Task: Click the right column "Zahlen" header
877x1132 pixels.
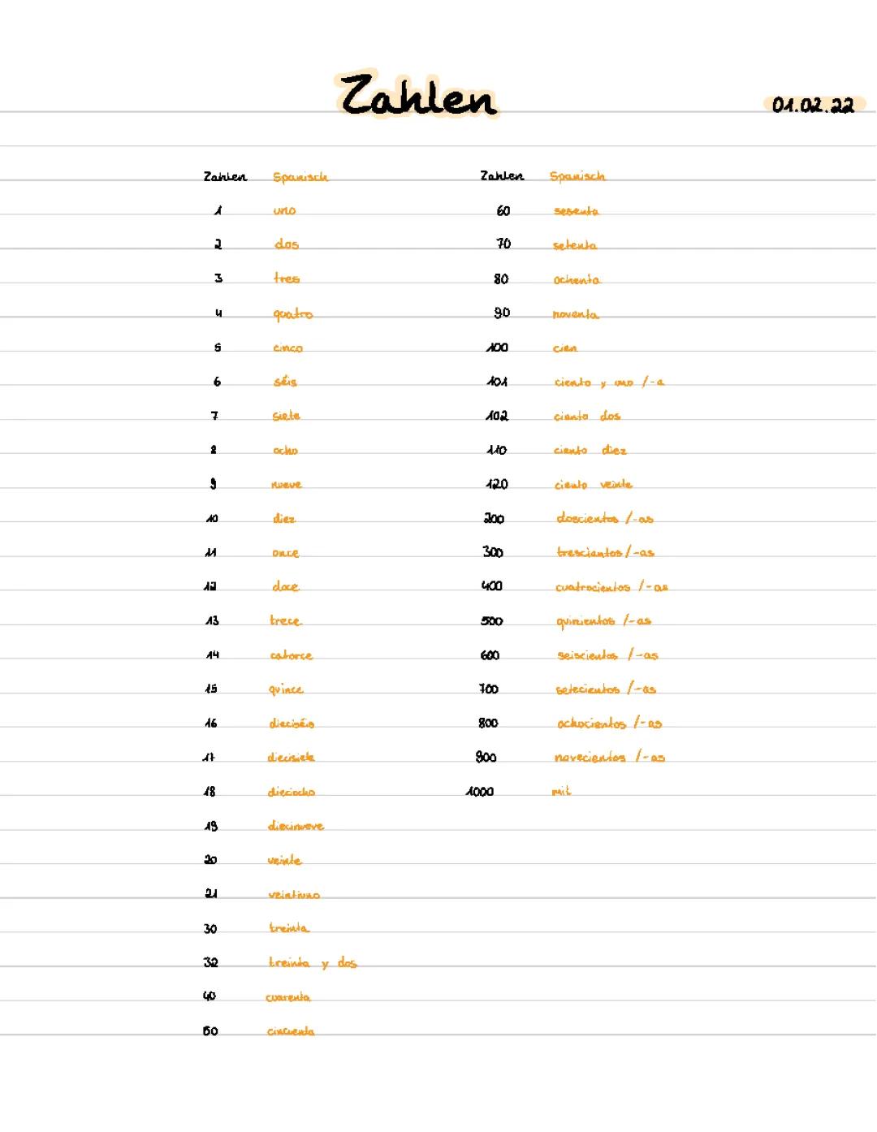Action: tap(502, 176)
